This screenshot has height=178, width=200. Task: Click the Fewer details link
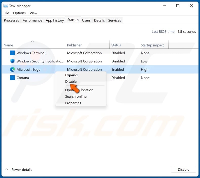pyautogui.click(x=22, y=170)
